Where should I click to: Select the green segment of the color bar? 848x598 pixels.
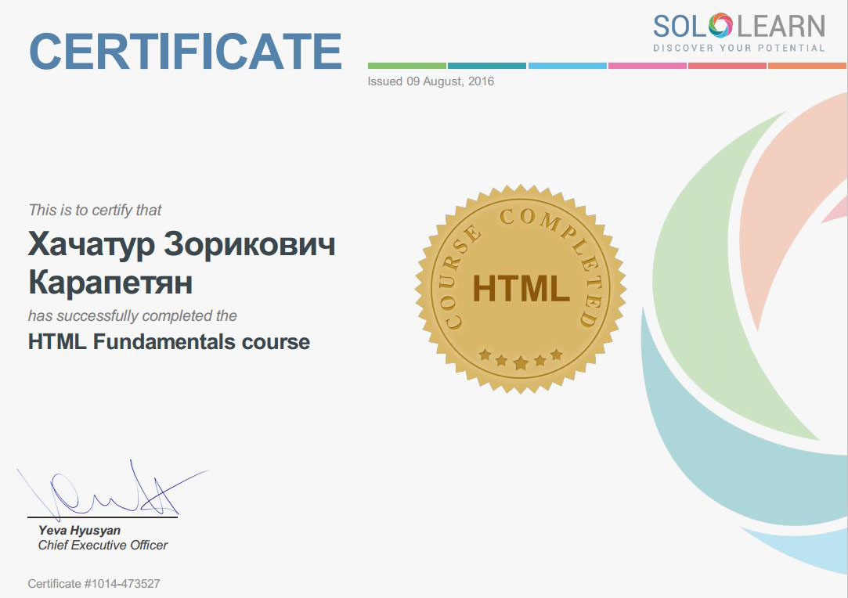[406, 66]
